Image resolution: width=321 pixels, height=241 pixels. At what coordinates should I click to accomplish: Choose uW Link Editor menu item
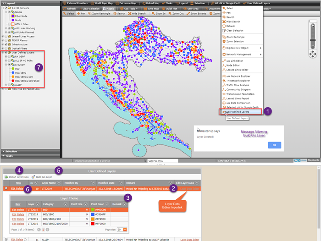point(242,61)
